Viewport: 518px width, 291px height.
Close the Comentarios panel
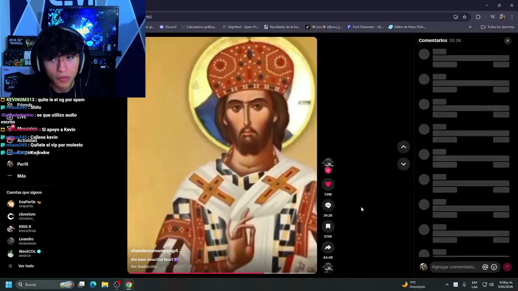[507, 41]
